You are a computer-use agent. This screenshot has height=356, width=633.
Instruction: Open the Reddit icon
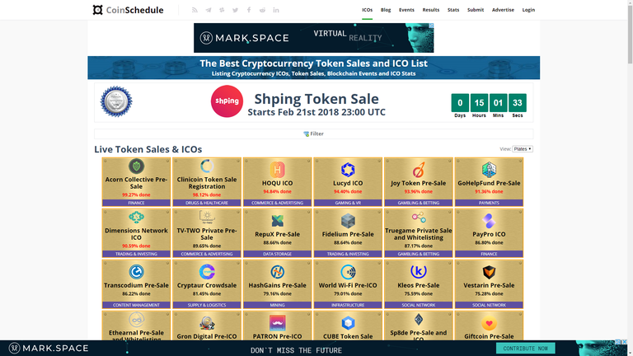tap(262, 10)
